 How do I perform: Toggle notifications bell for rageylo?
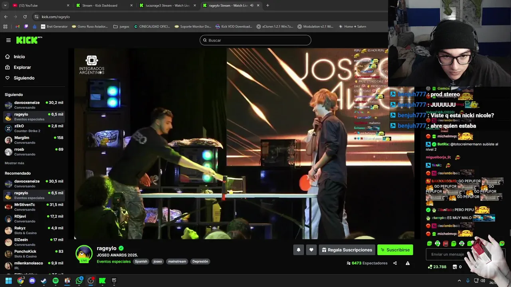point(298,250)
